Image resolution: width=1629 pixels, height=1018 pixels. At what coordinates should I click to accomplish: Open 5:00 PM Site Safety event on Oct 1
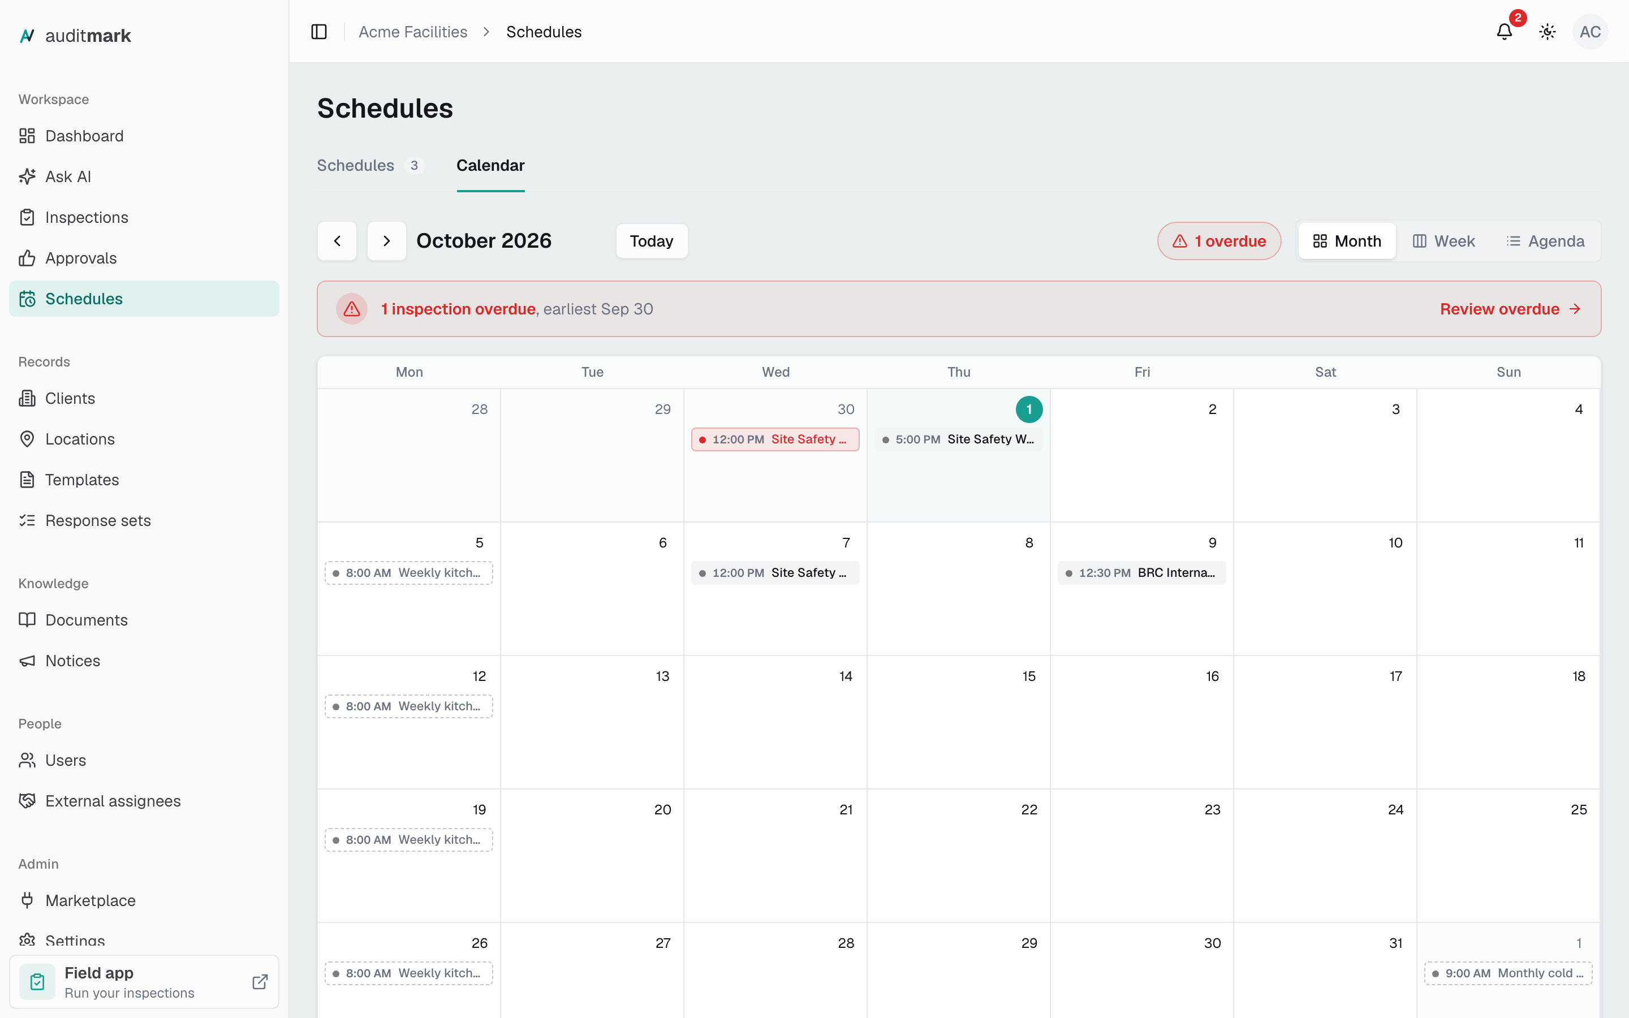click(x=958, y=439)
